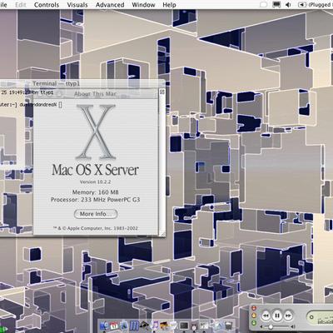Open Finder from the Dock

(103, 326)
